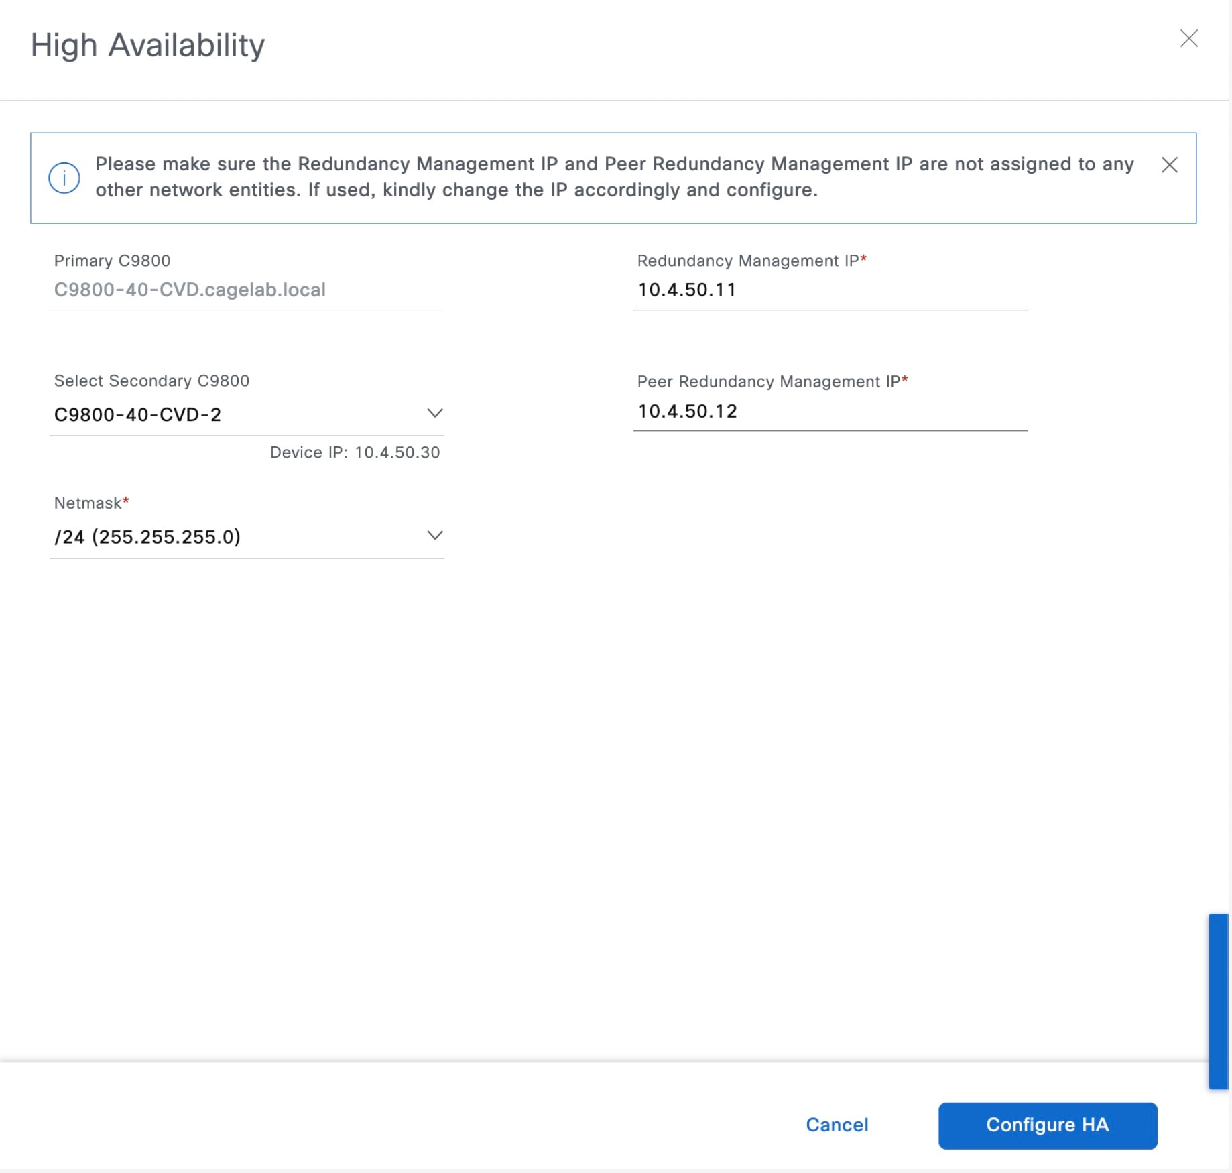Viewport: 1232px width, 1173px height.
Task: Click the High Availability title
Action: (147, 46)
